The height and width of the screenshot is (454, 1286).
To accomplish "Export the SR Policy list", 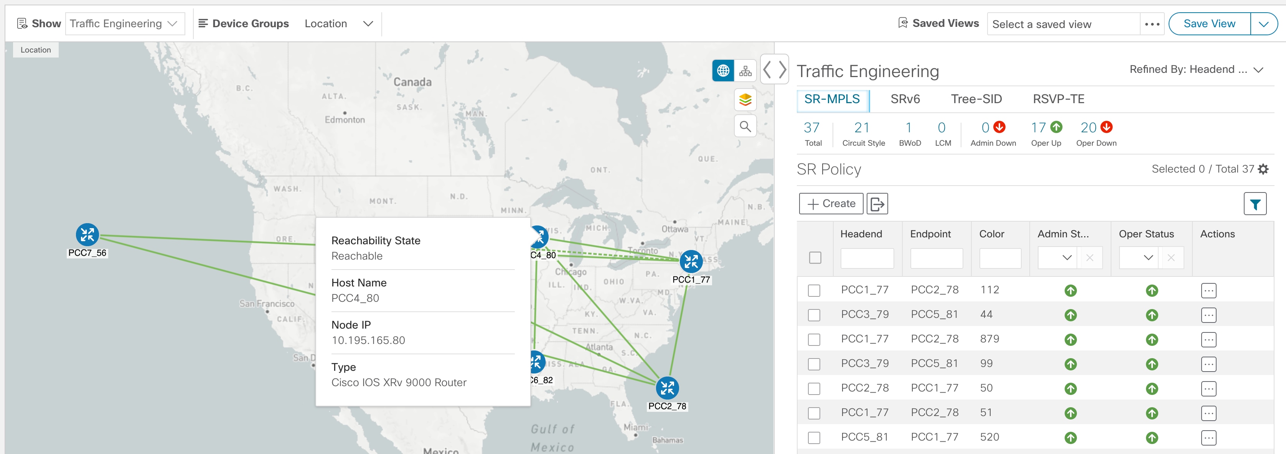I will pyautogui.click(x=878, y=204).
